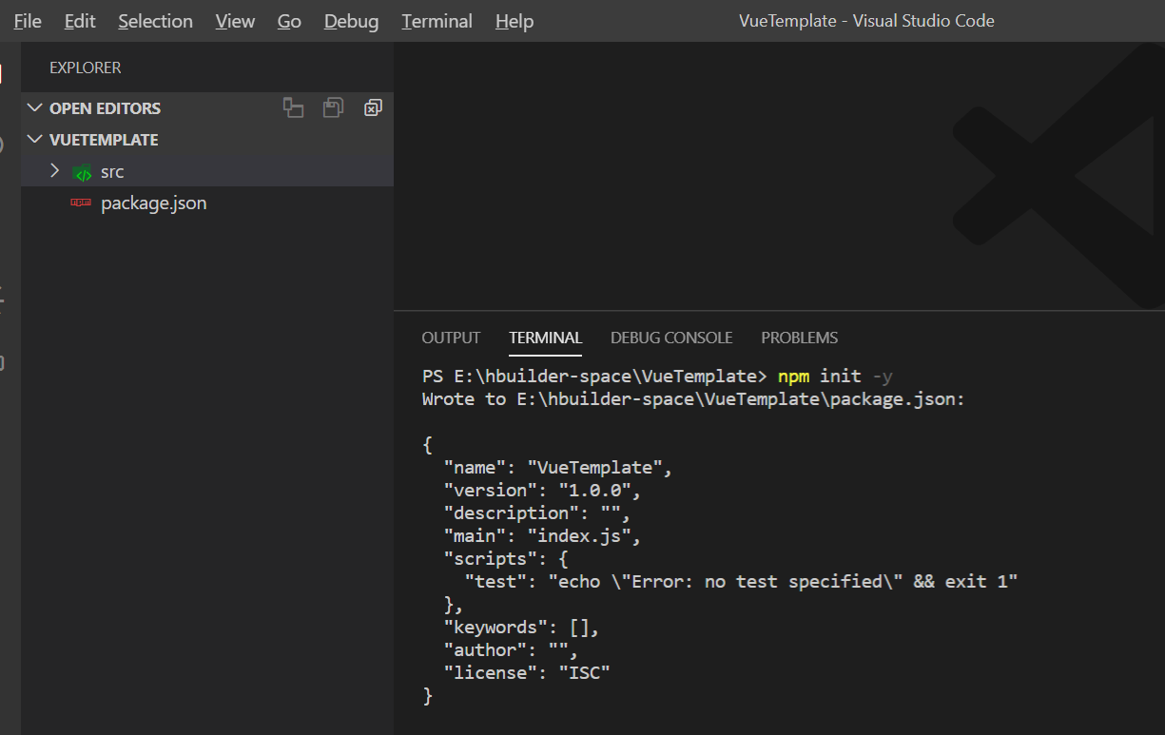Click the "license": "ISC" line

pyautogui.click(x=526, y=673)
